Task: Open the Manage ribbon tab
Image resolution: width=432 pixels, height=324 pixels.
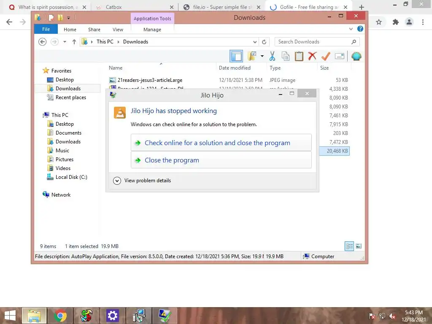Action: pos(152,30)
